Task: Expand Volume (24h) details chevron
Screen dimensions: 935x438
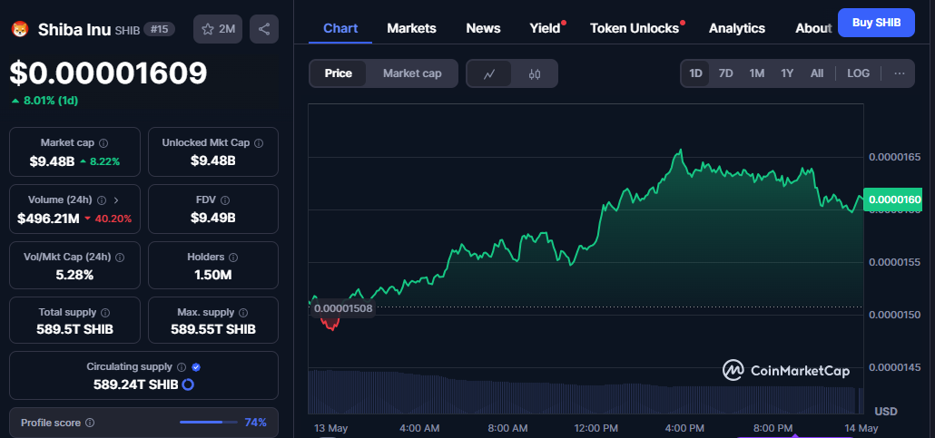Action: coord(115,200)
